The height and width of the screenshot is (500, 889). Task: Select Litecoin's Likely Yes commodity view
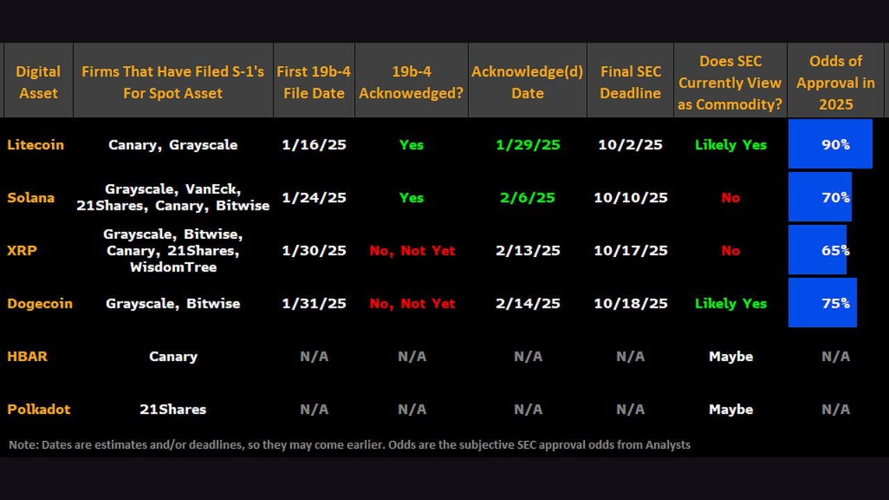731,144
